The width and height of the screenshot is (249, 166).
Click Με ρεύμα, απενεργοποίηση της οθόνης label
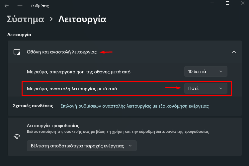79,72
